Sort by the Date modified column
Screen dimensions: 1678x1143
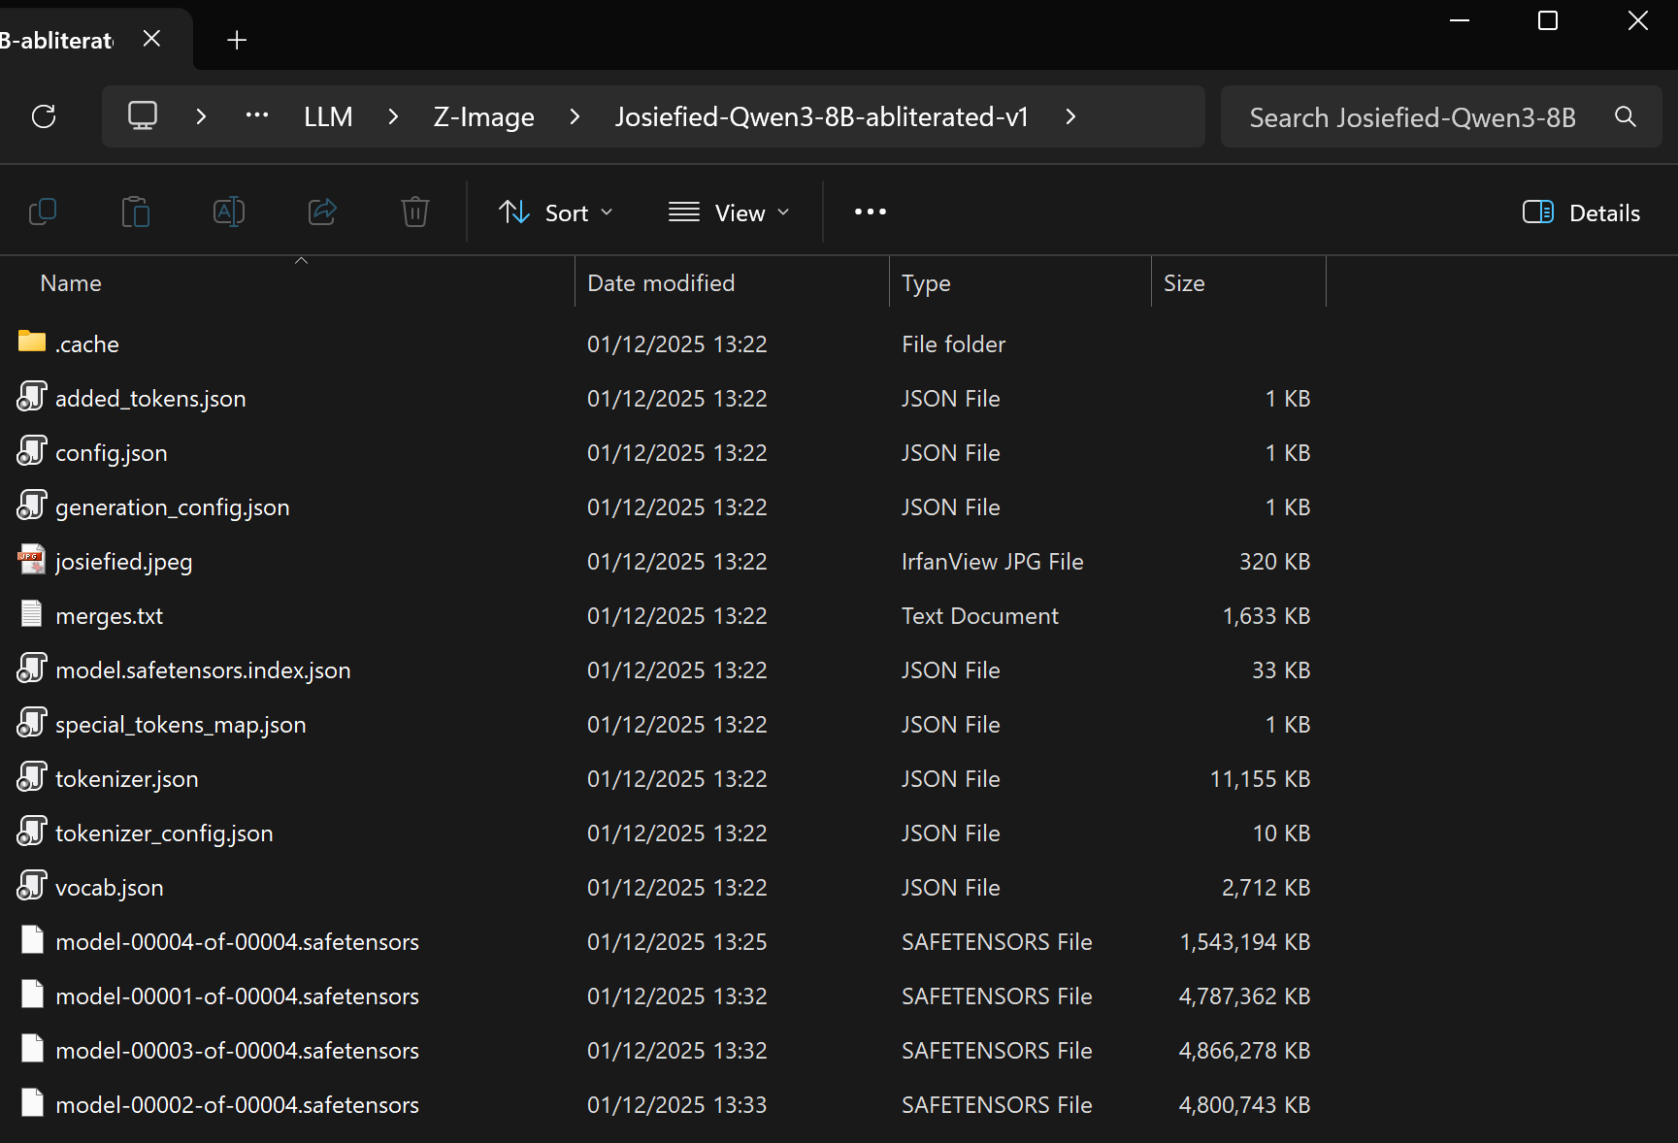point(661,283)
